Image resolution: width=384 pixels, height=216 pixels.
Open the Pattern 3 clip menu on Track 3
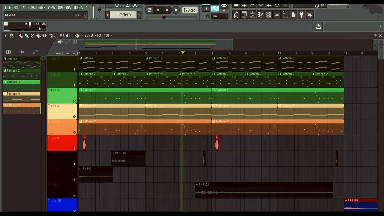coord(80,90)
